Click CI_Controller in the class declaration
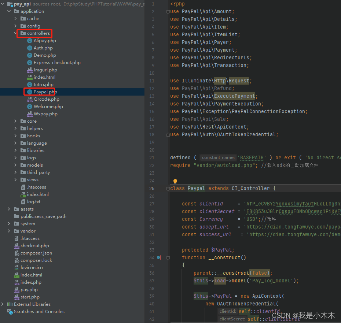 coord(250,188)
